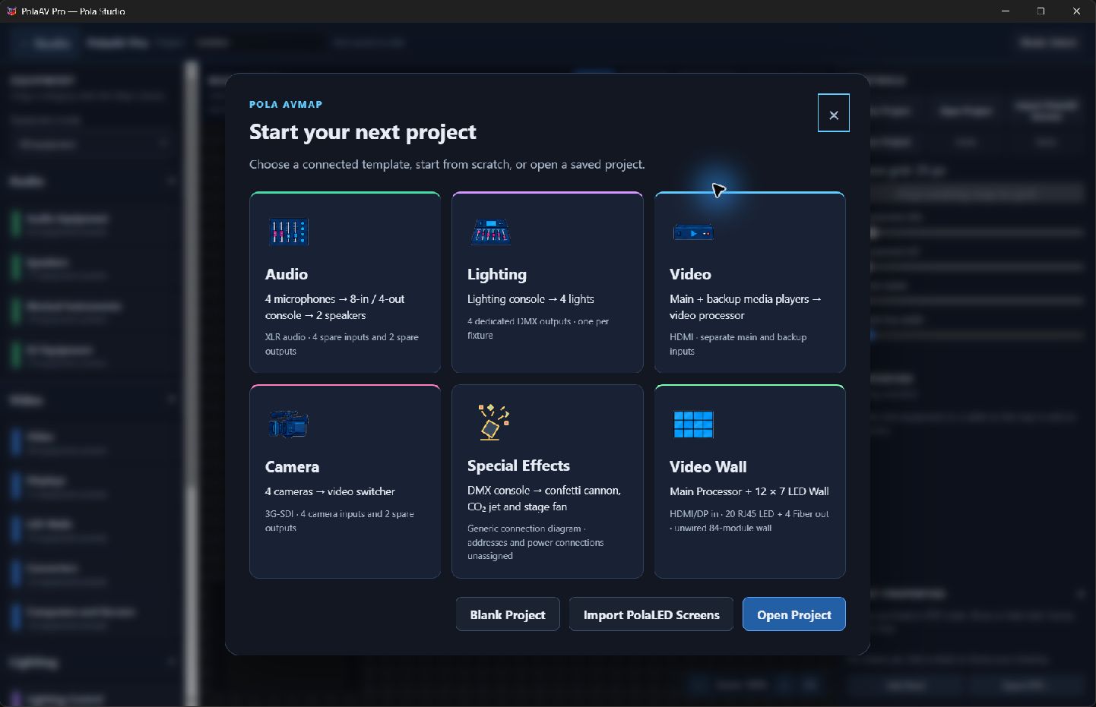Click "3G-SDI · 4 camera inputs" description
1096x707 pixels.
click(340, 520)
